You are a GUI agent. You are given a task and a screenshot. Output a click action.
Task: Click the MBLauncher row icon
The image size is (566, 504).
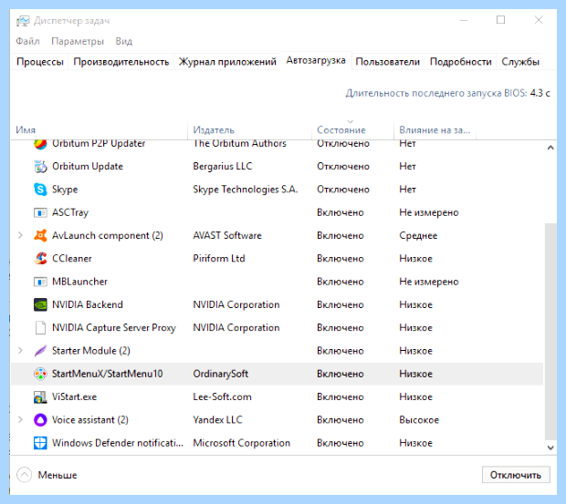(40, 282)
